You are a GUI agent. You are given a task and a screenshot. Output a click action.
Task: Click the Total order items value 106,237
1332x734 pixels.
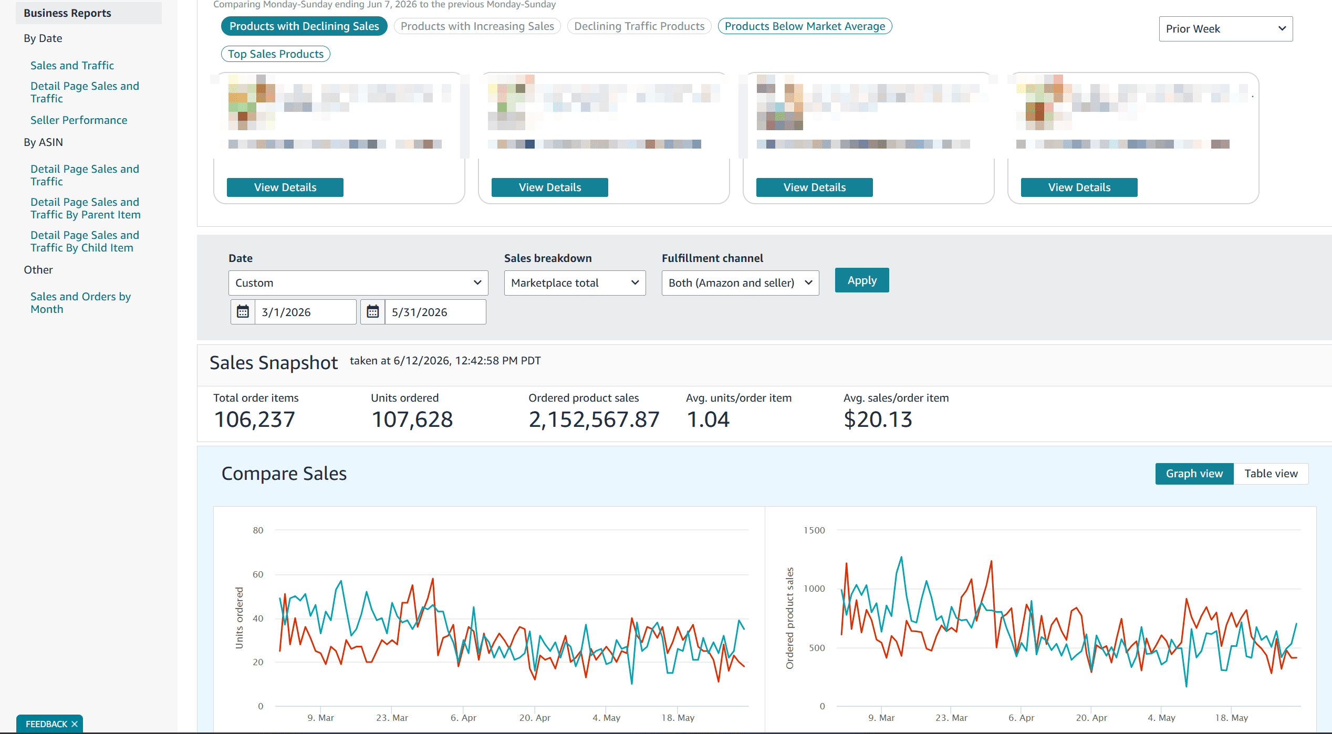point(255,420)
